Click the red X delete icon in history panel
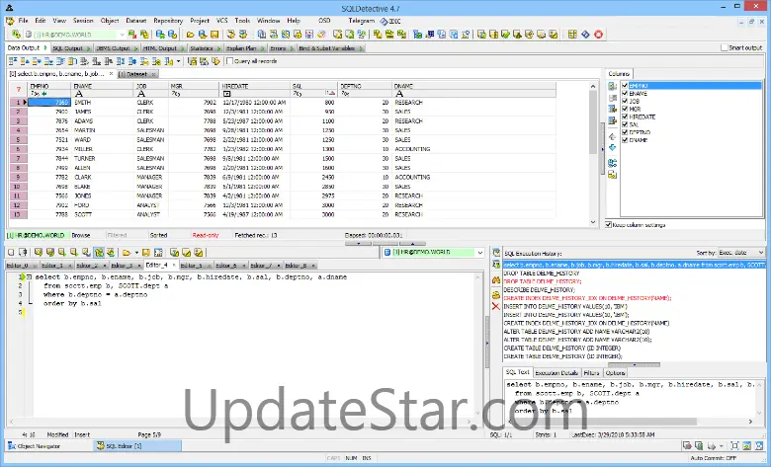This screenshot has height=467, width=771. pos(495,306)
